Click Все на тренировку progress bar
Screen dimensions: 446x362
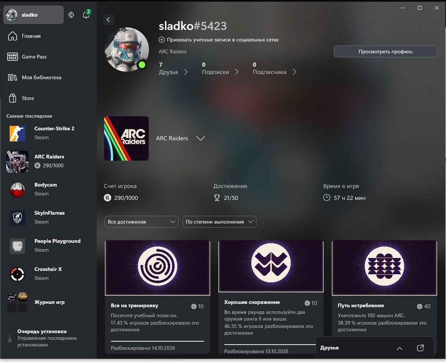[x=158, y=341]
